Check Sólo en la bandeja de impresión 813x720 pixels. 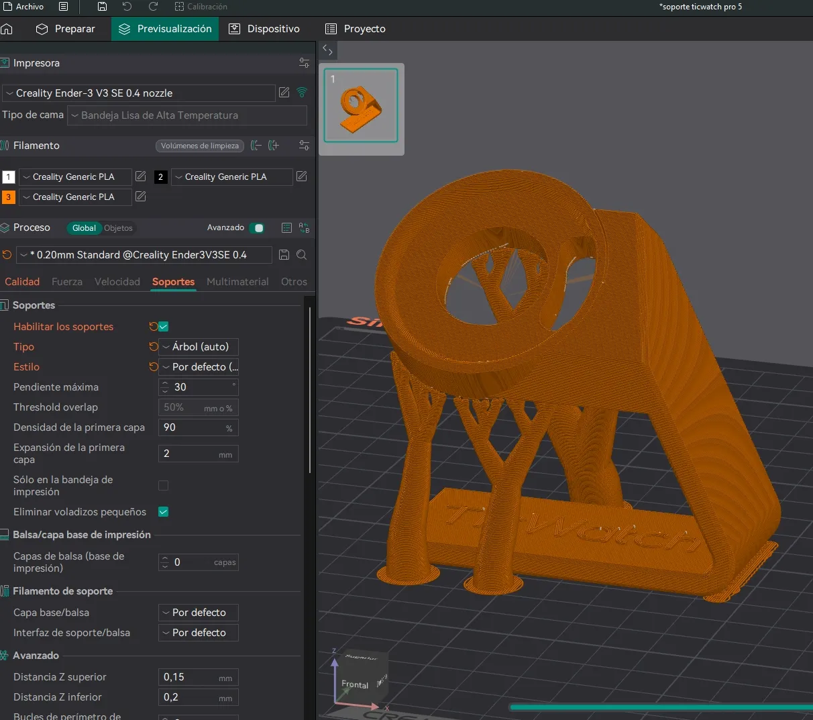pos(163,485)
